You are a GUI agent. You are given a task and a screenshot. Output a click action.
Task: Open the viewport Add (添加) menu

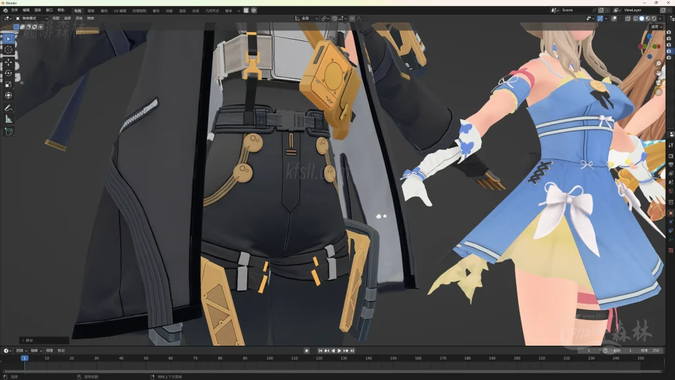[79, 18]
